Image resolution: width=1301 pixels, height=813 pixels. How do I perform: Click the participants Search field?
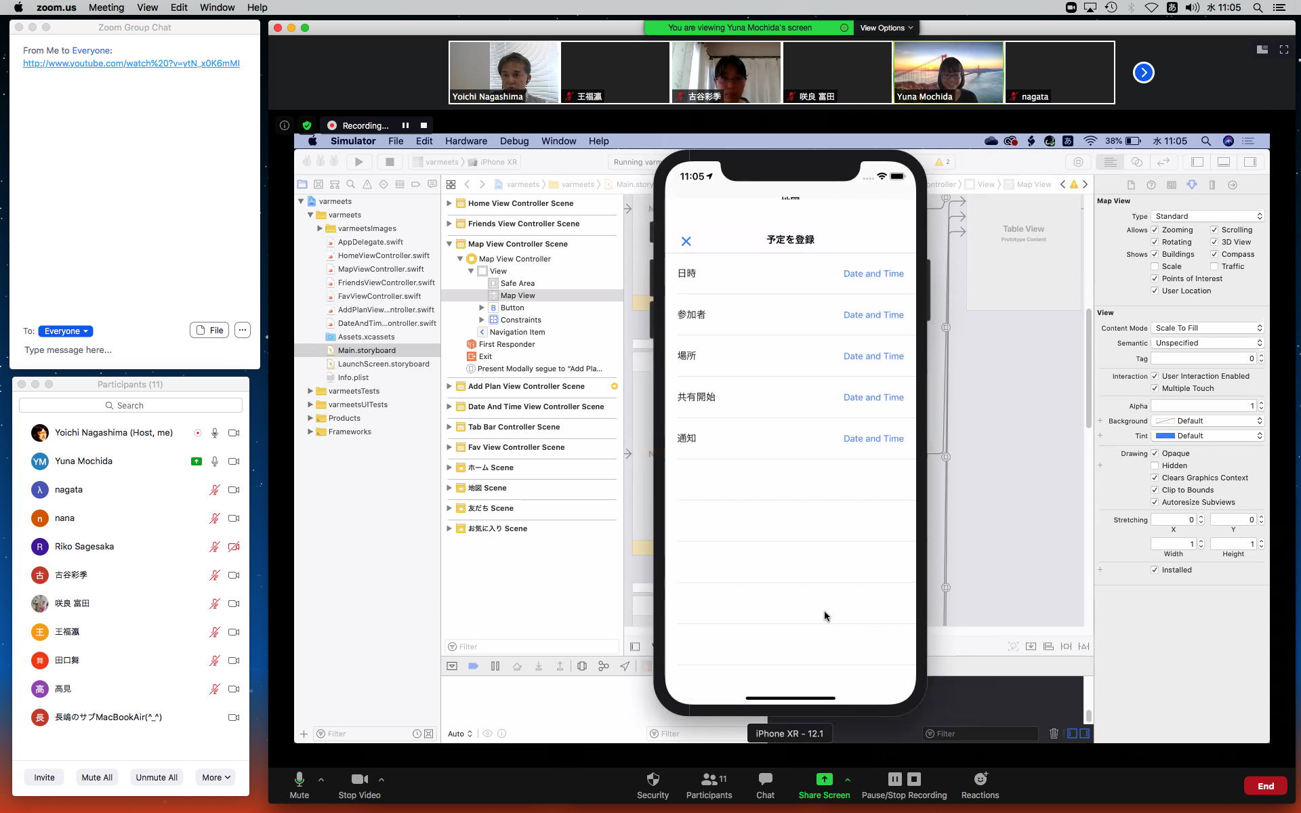[x=131, y=405]
